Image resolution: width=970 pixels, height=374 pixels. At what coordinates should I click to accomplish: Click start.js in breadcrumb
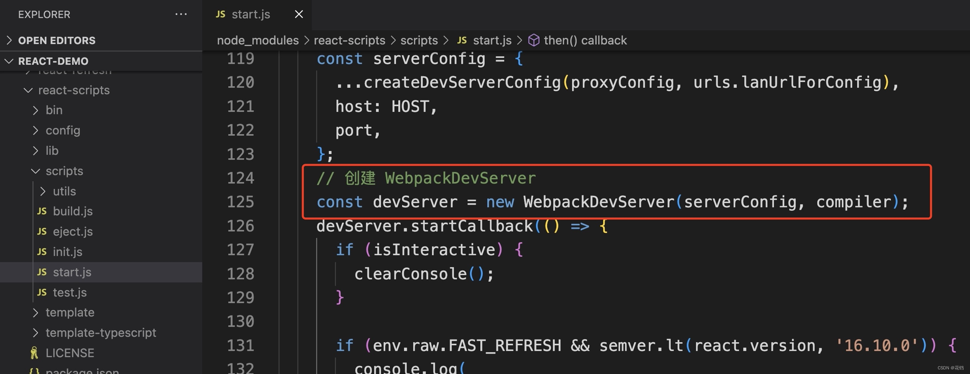pyautogui.click(x=492, y=40)
